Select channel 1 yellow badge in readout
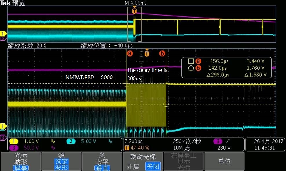286x171 pixels. [14, 141]
